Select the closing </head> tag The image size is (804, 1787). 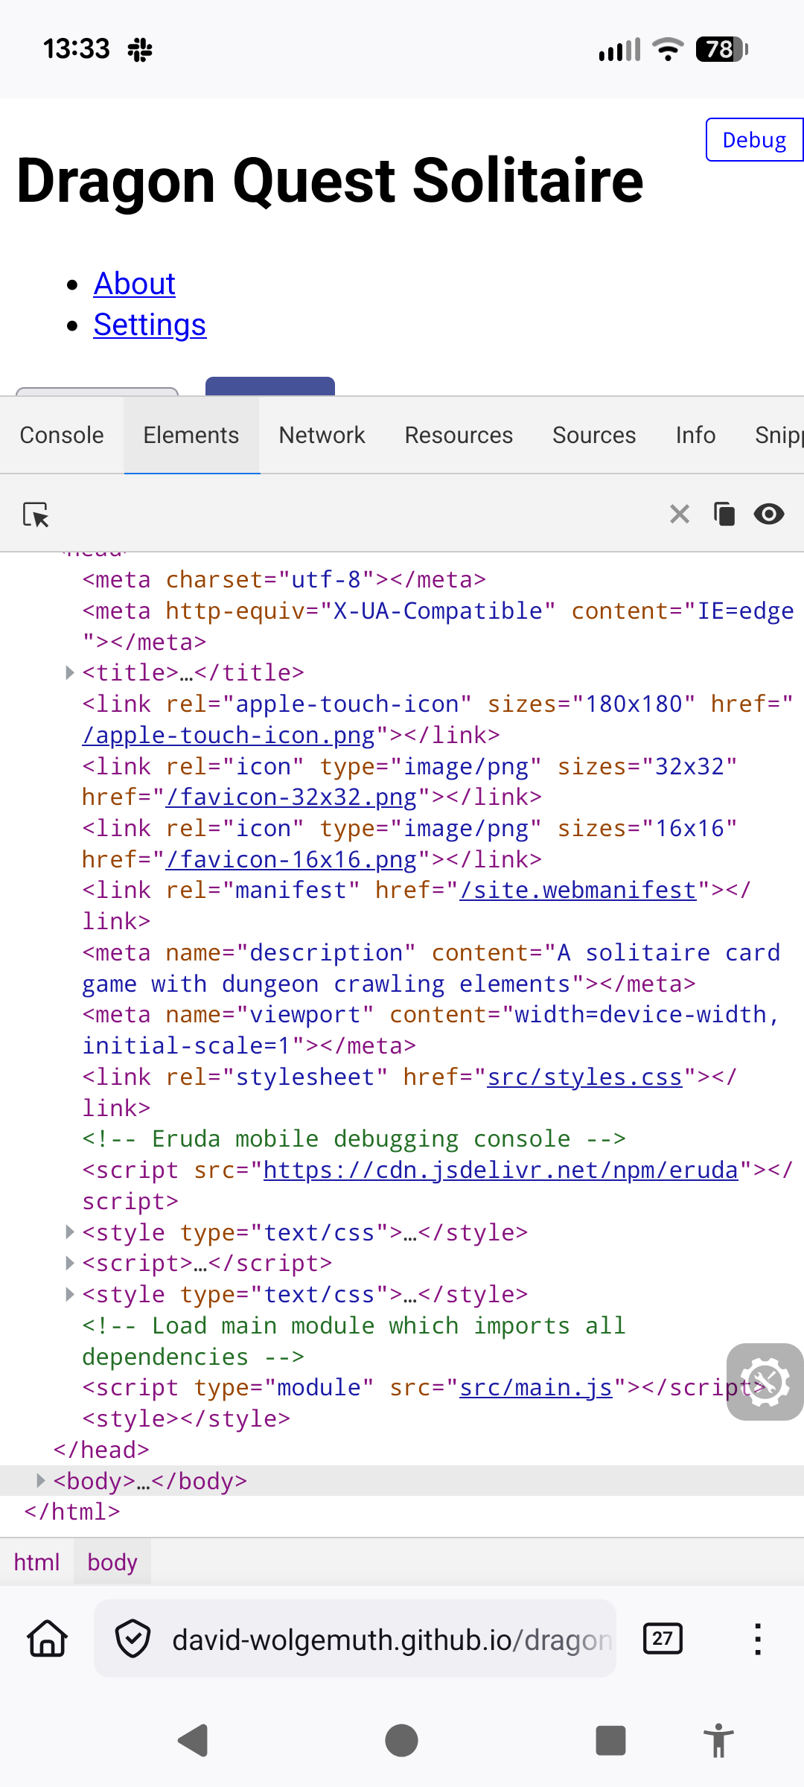(x=101, y=1450)
